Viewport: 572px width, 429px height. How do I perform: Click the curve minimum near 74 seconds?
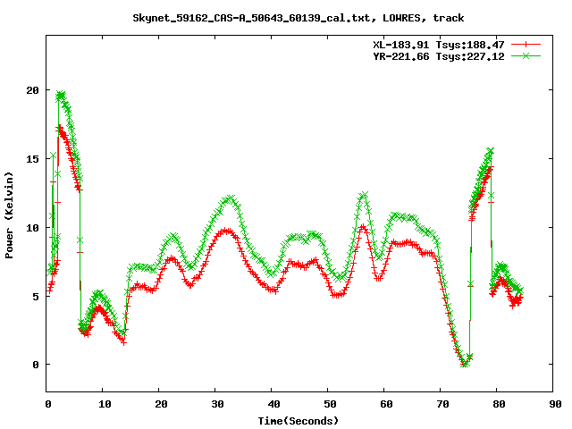(465, 364)
